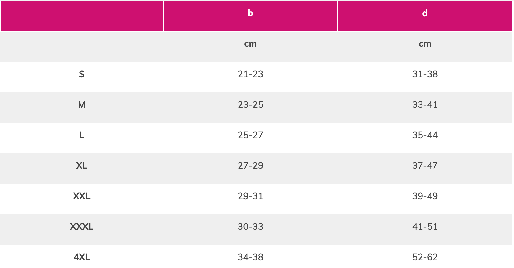
Task: Select the XXL size row label
Action: click(x=82, y=196)
